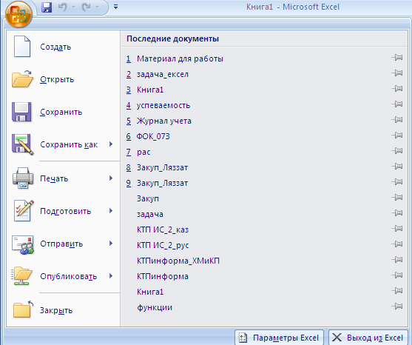Toggle pin for Журнал учета
412x345 pixels.
tap(397, 120)
